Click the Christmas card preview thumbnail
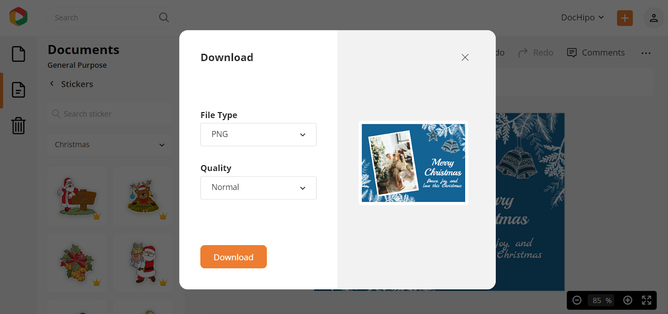Screen dimensions: 668x314 coord(413,163)
